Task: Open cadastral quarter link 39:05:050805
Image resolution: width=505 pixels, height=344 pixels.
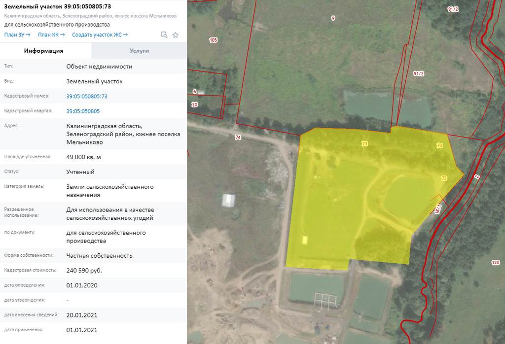Action: [x=83, y=111]
